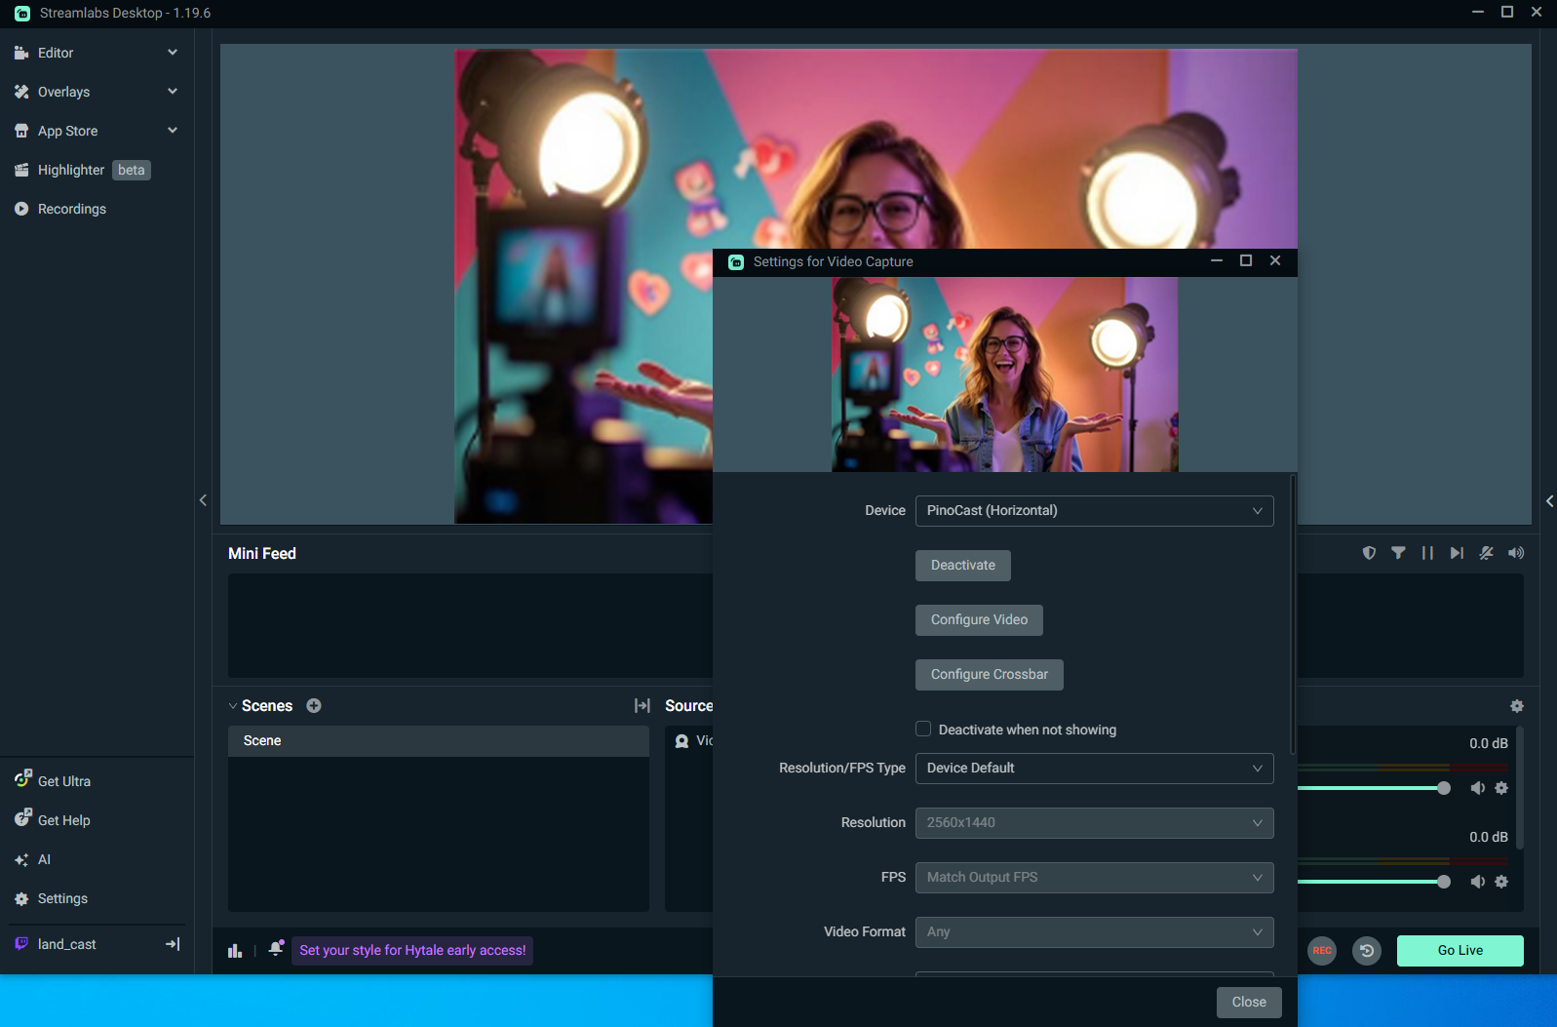1557x1027 pixels.
Task: Adjust the second mixer volume slider
Action: click(1444, 882)
